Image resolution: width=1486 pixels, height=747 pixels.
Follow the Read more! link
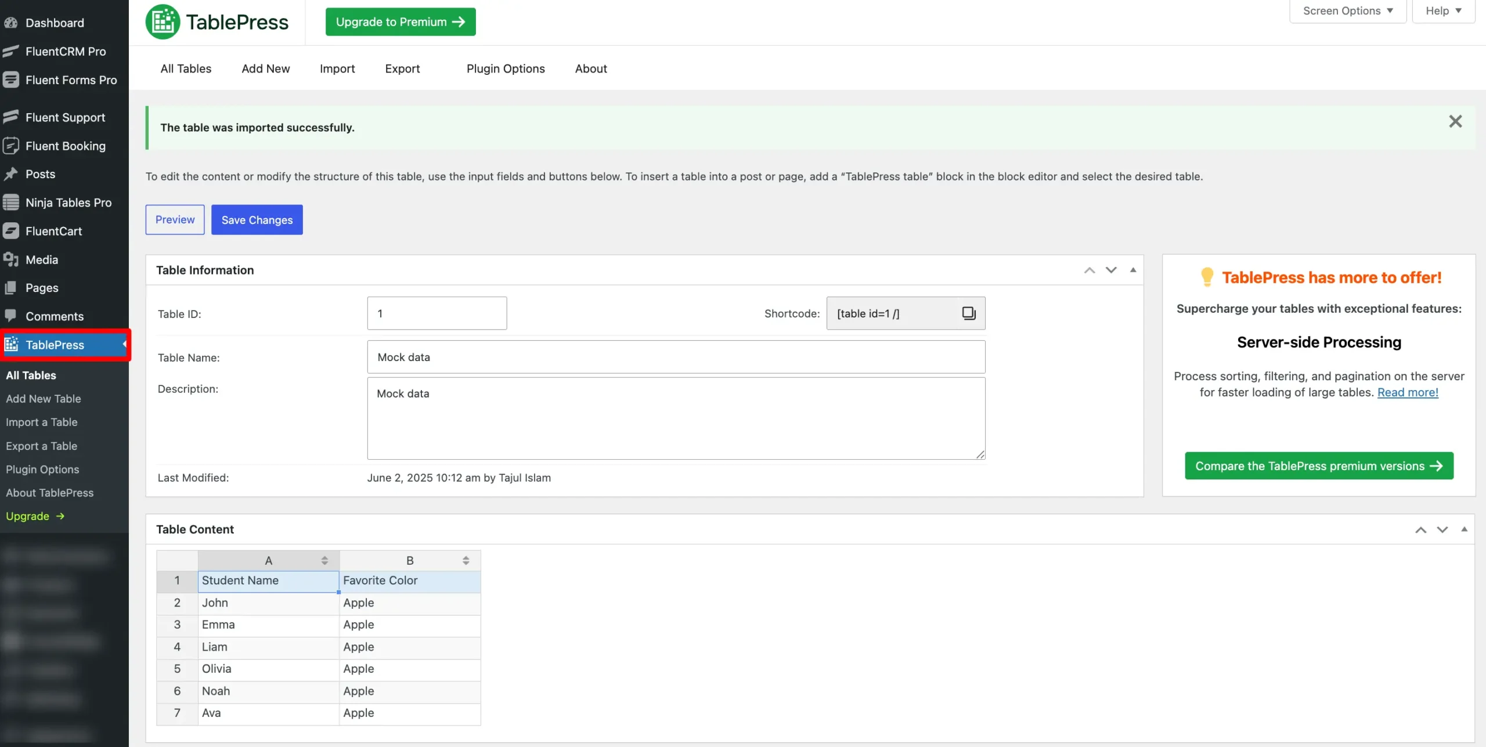coord(1408,392)
